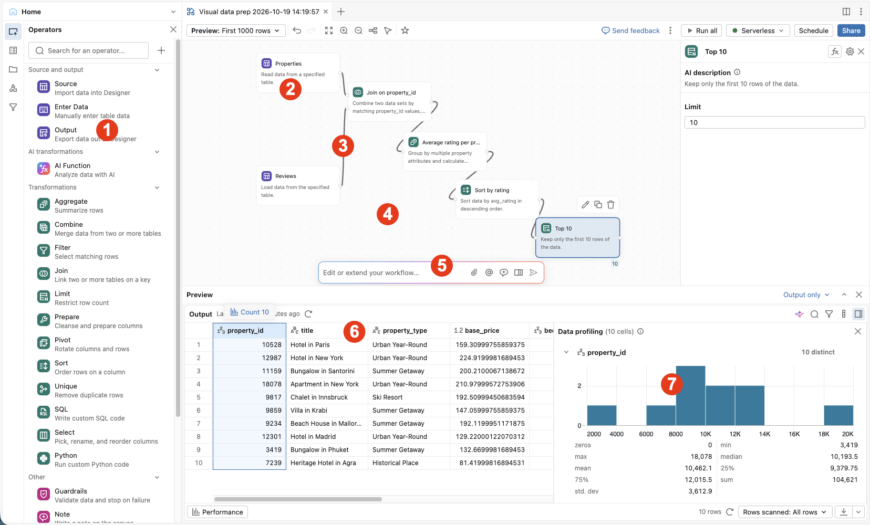Send the workflow prompt
The image size is (870, 525).
533,272
